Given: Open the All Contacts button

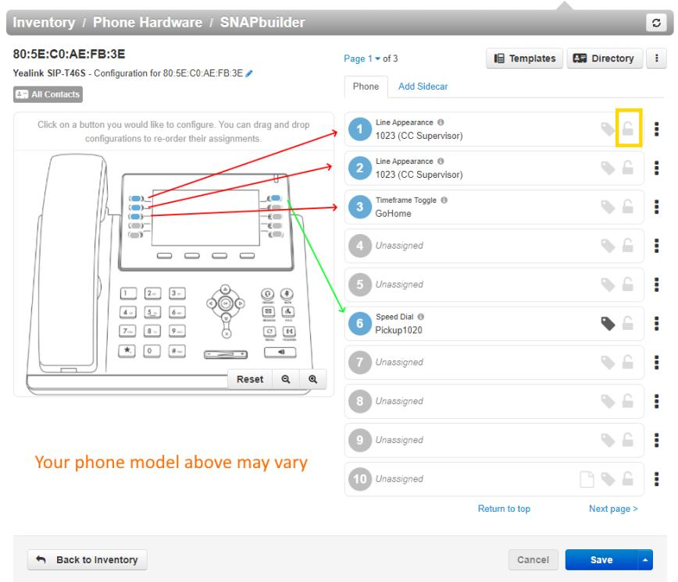Looking at the screenshot, I should 48,94.
